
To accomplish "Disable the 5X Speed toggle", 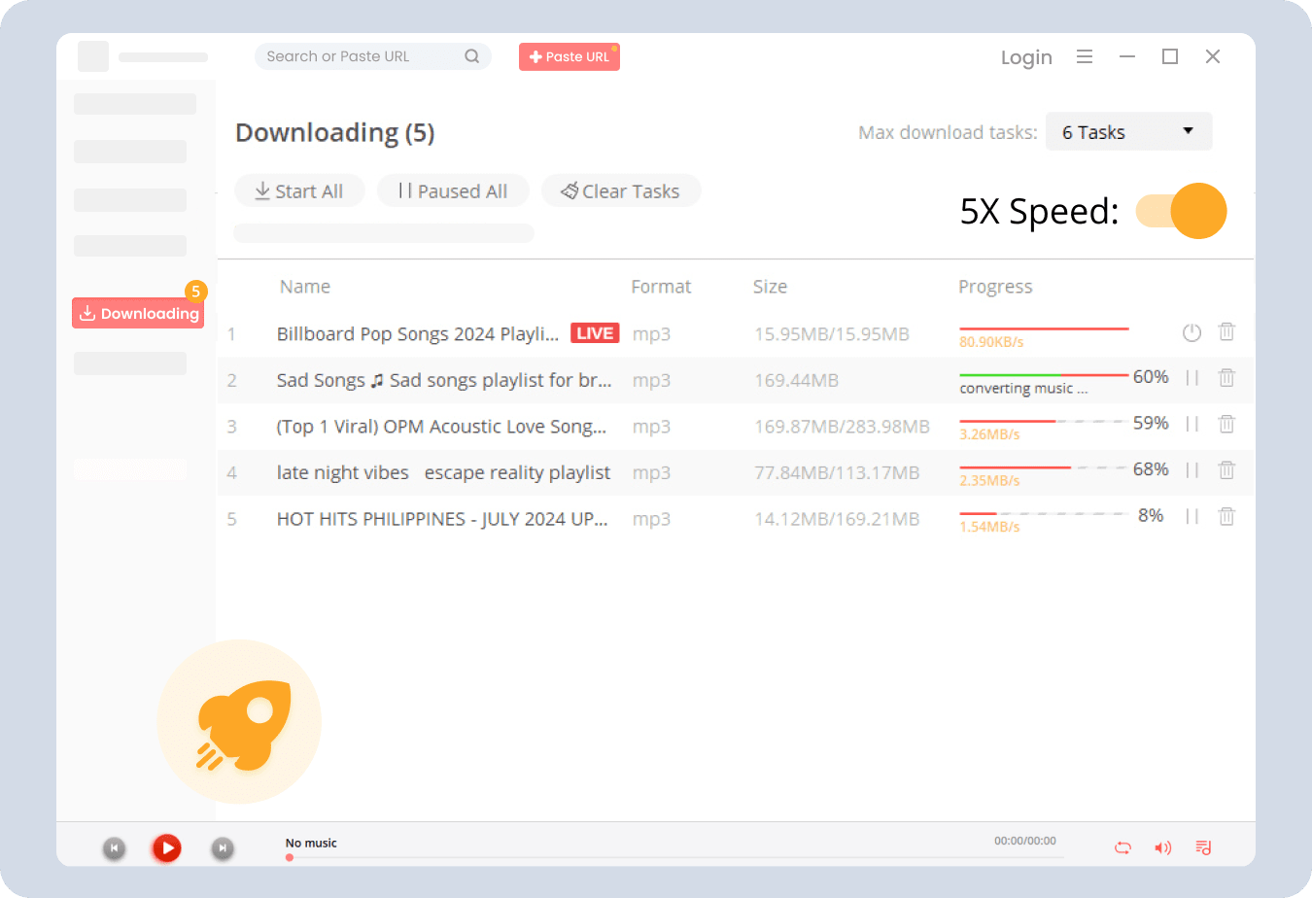I will [x=1181, y=211].
